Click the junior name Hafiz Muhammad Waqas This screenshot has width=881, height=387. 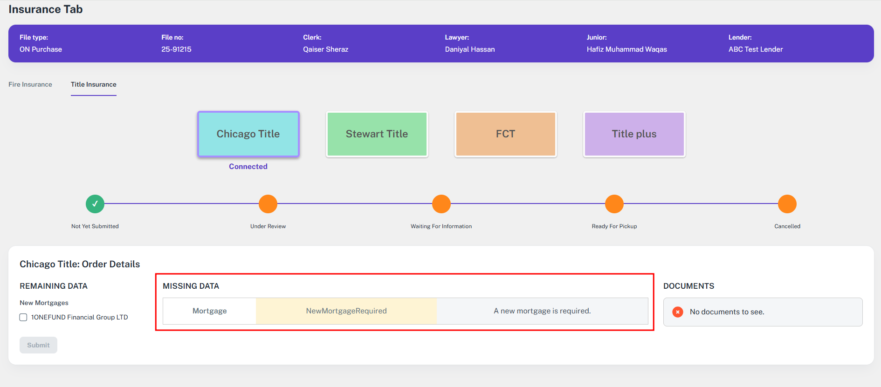click(627, 49)
